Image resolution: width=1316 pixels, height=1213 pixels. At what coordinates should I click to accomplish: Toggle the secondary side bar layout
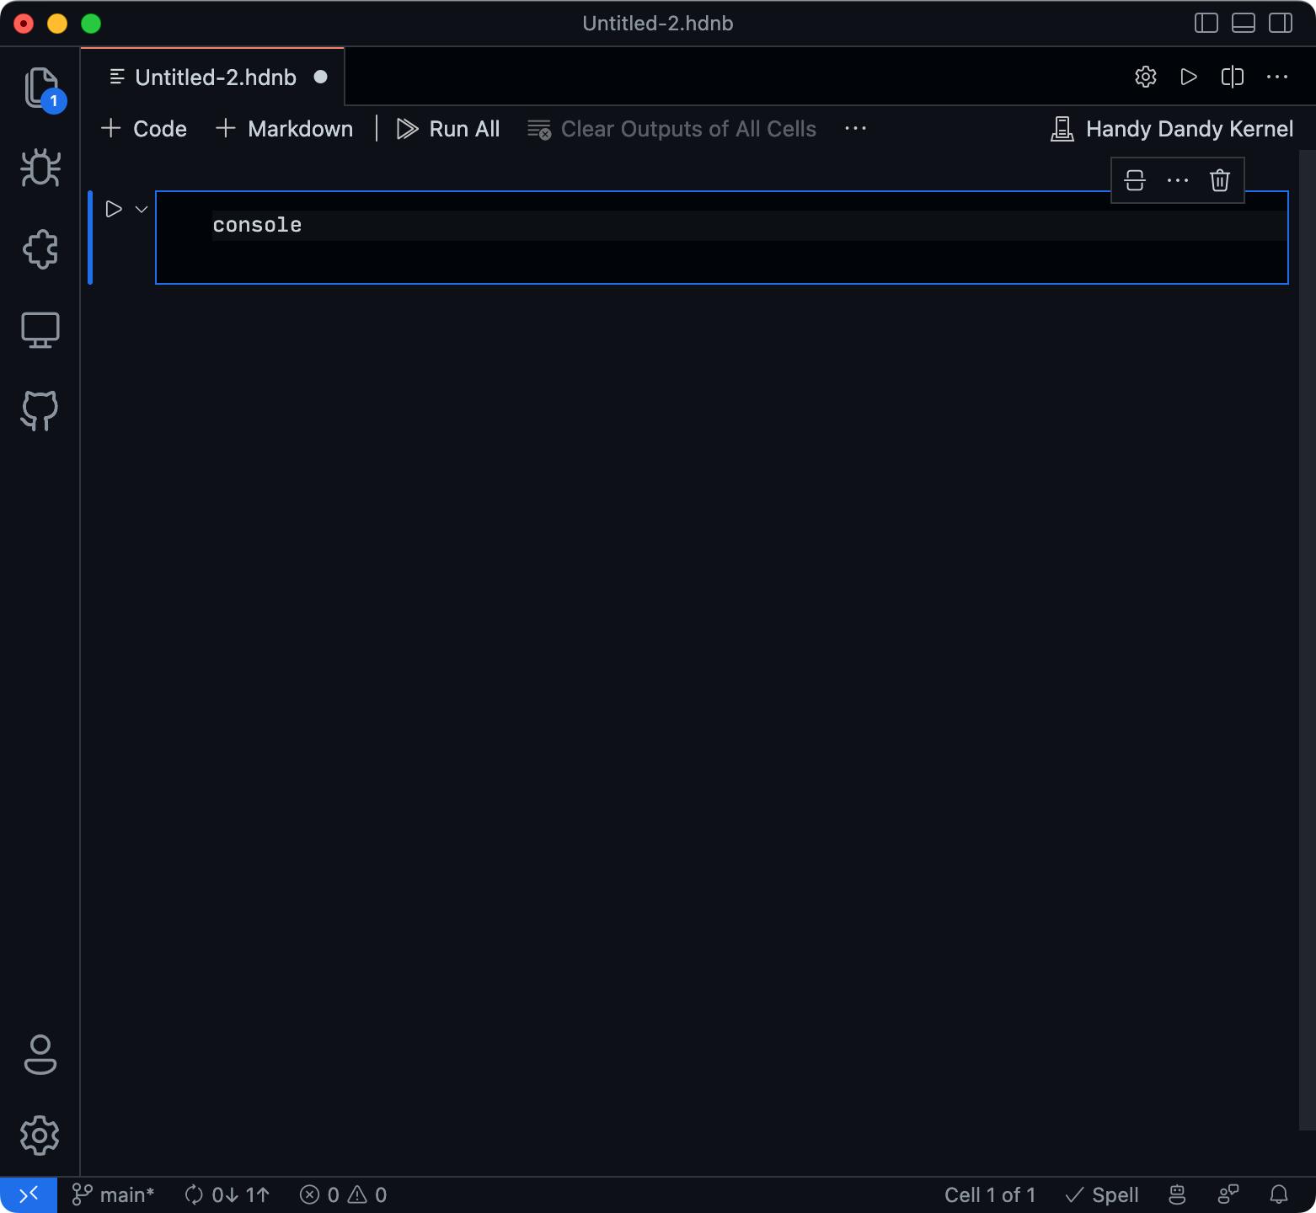[x=1281, y=23]
